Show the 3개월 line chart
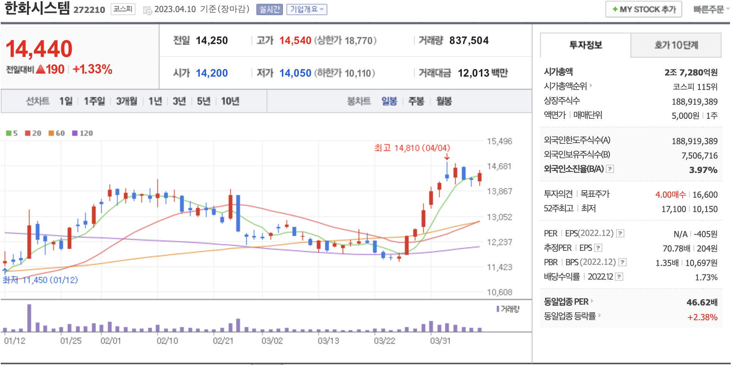Screen dimensions: 733x365 coord(126,101)
